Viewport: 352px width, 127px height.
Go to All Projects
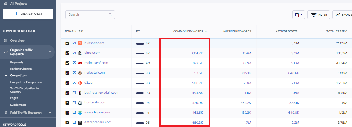pyautogui.click(x=19, y=4)
